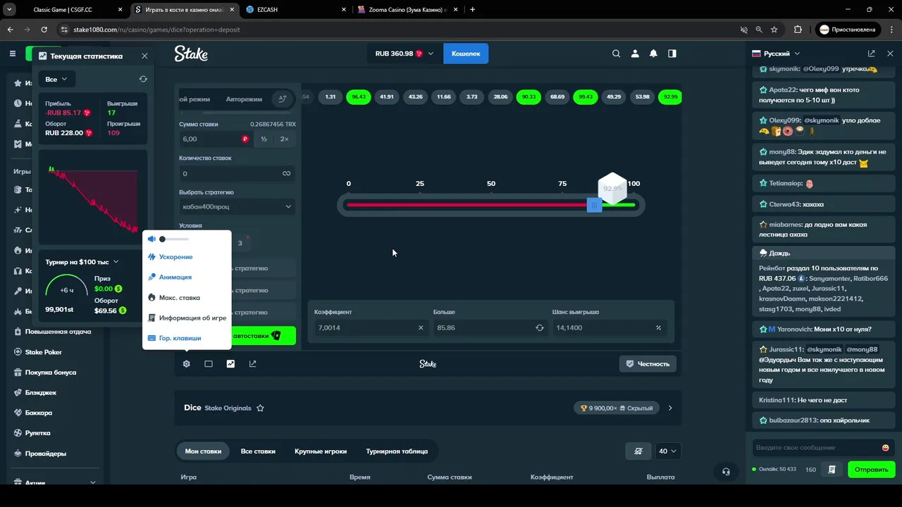The width and height of the screenshot is (902, 507).
Task: Select Все ставки tab
Action: [x=258, y=451]
